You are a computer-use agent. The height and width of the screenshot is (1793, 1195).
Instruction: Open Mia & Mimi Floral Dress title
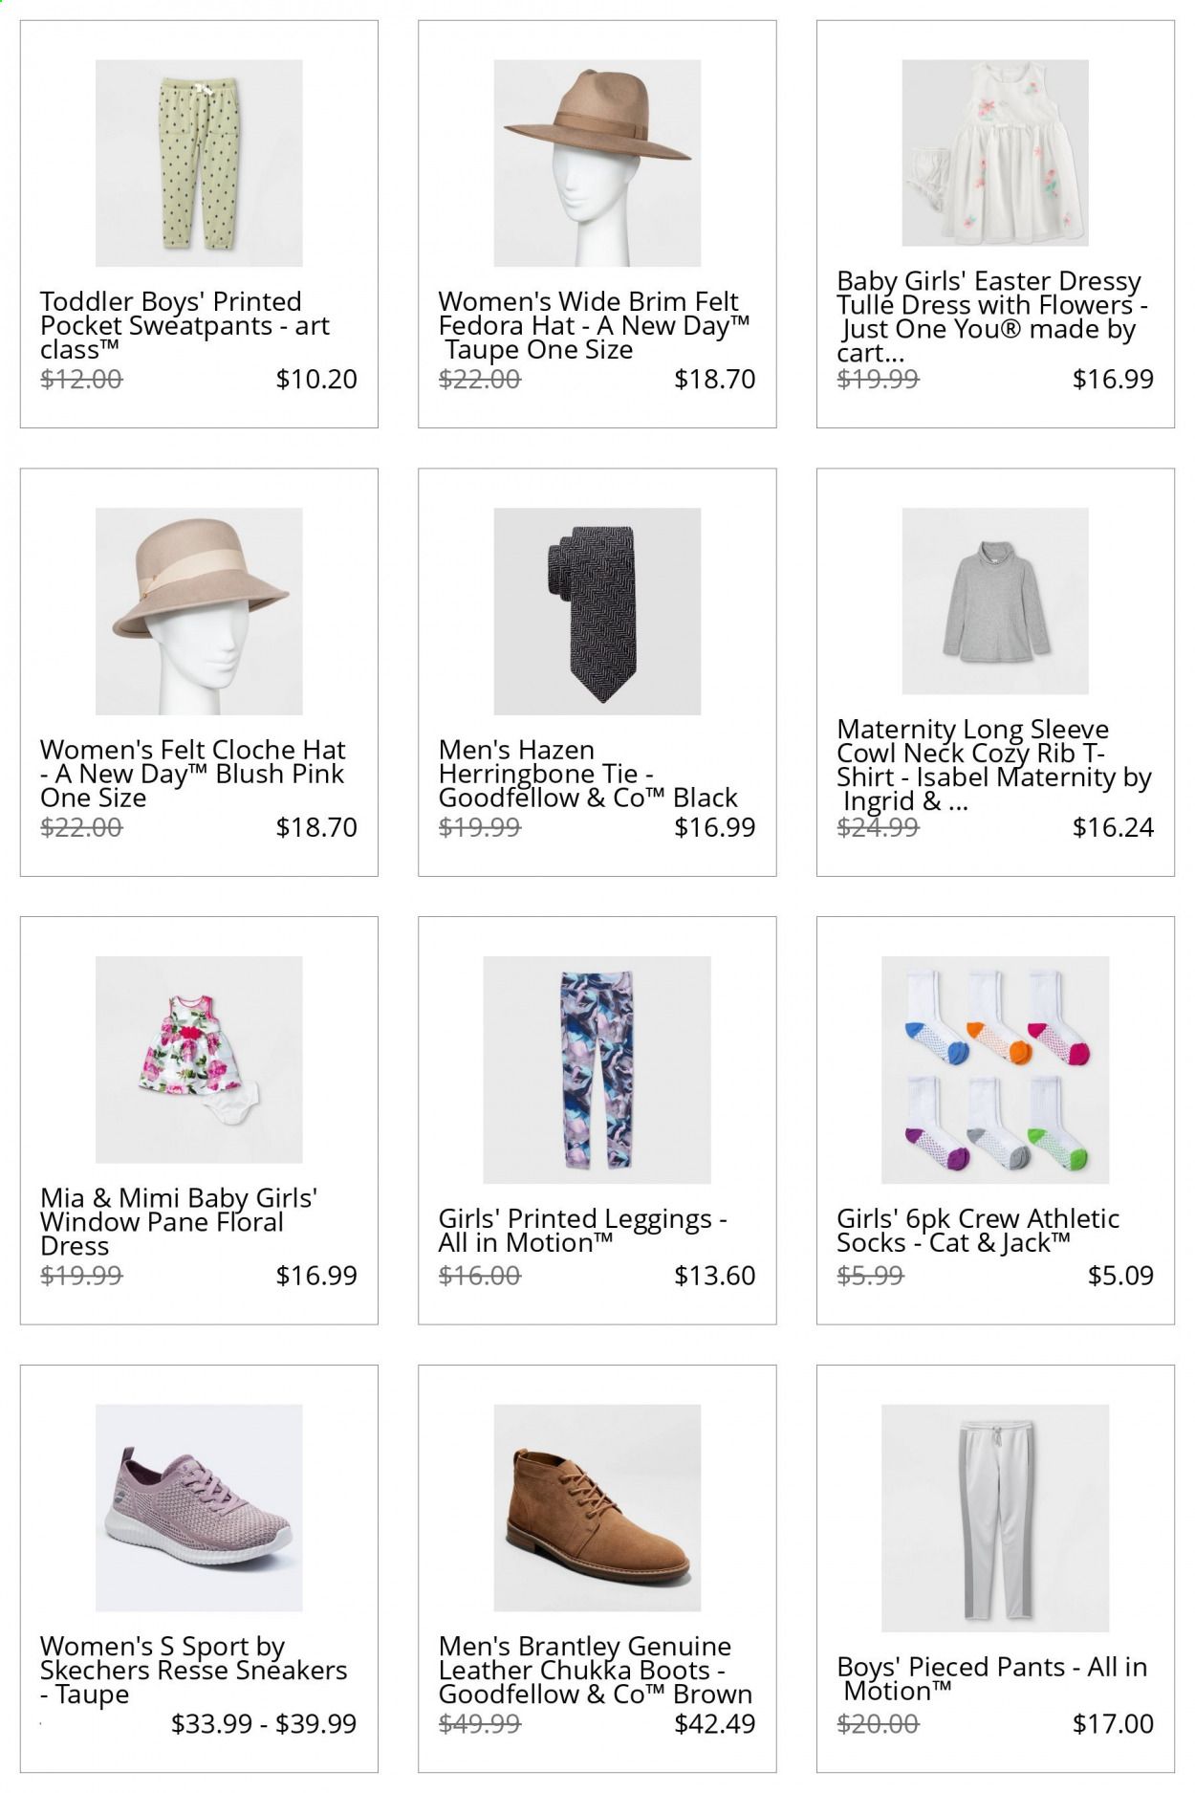coord(179,1222)
